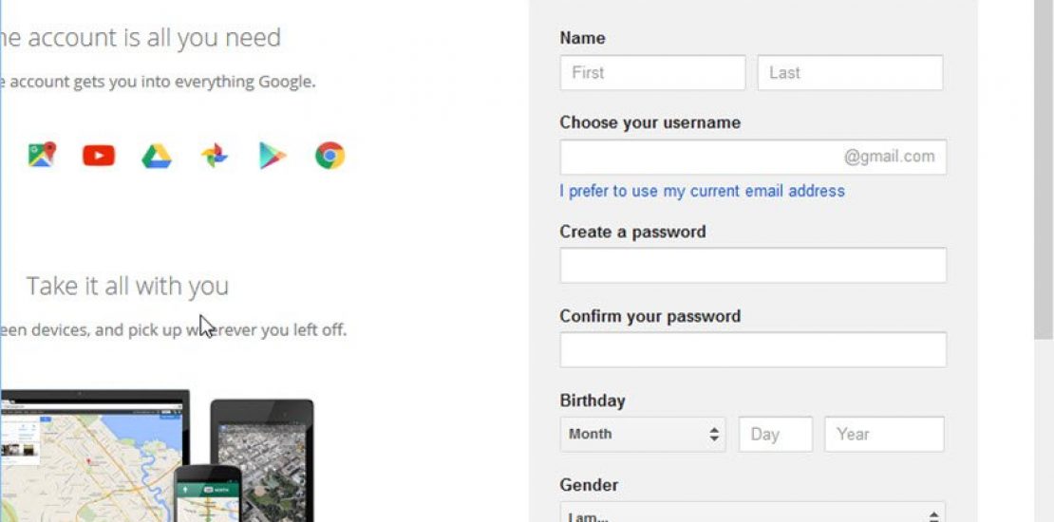Click the smartphone device image
The width and height of the screenshot is (1054, 522).
click(206, 494)
